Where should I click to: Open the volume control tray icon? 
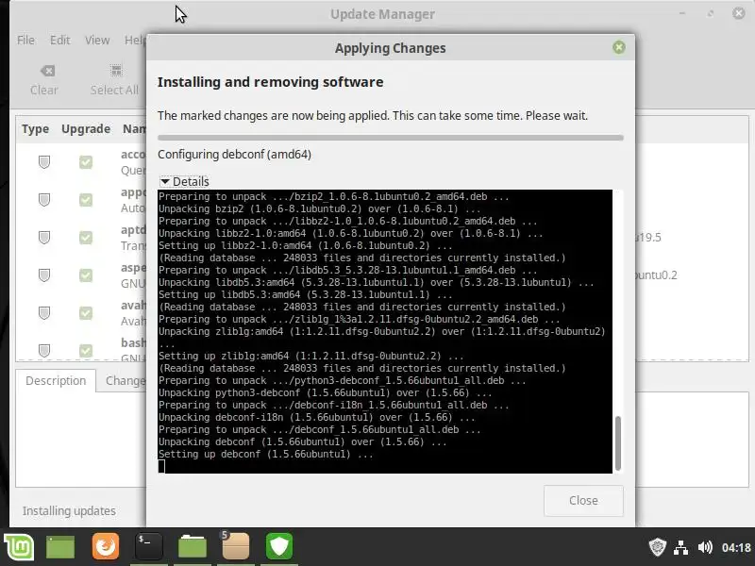coord(705,547)
